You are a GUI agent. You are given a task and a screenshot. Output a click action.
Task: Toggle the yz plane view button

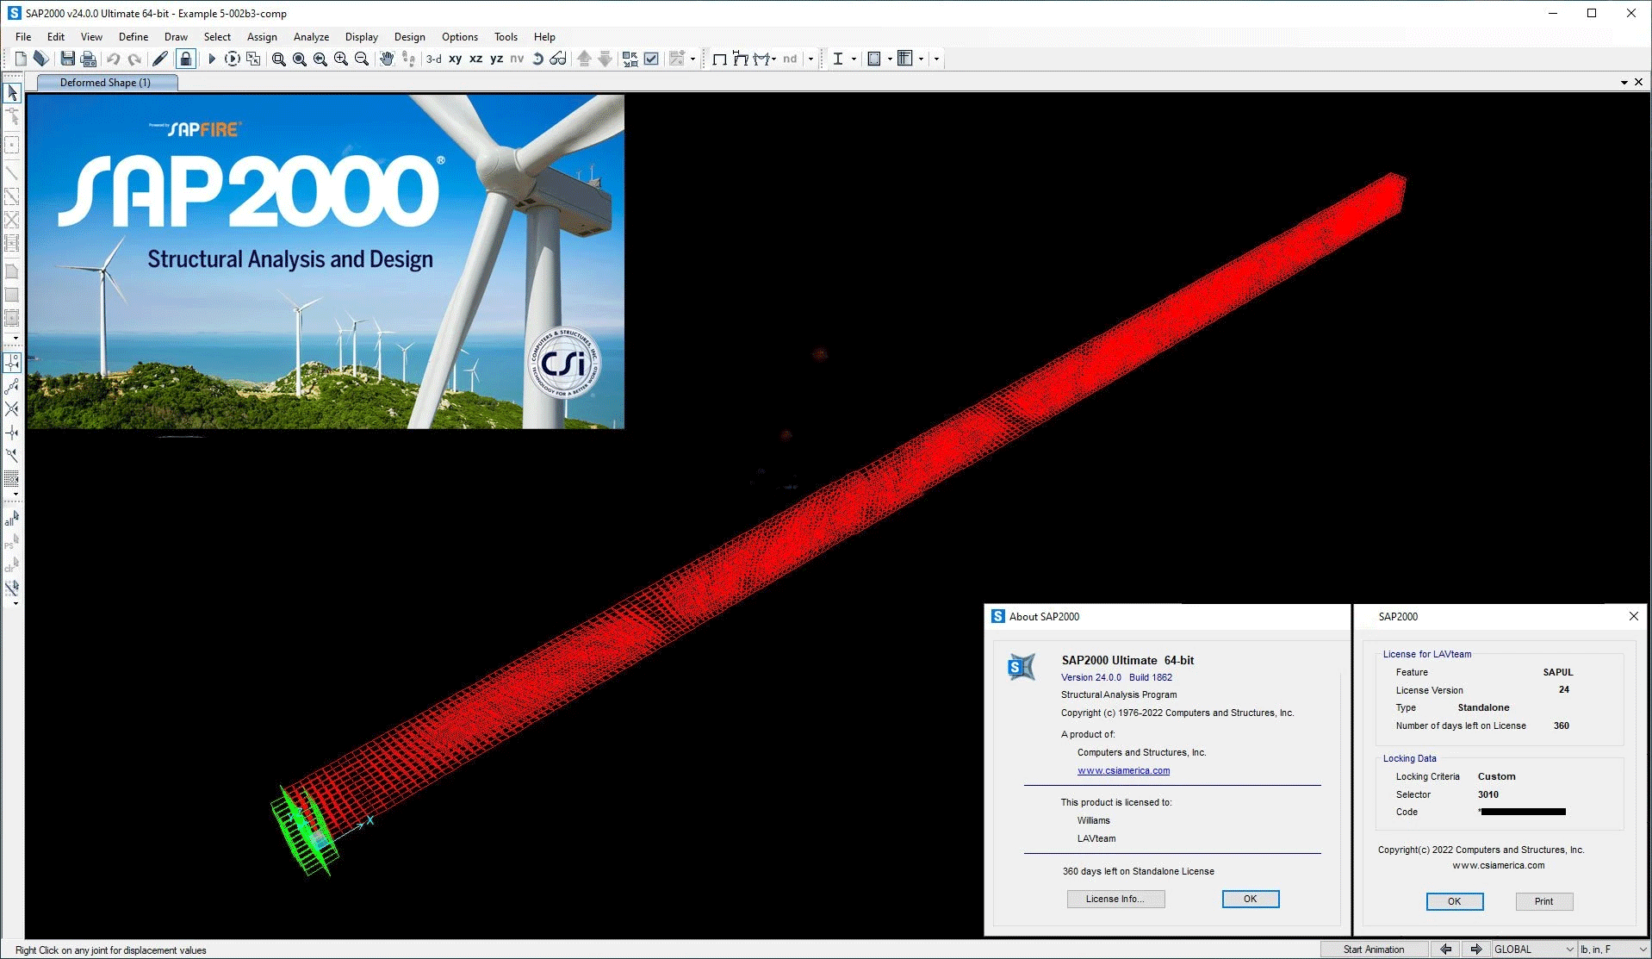tap(496, 59)
